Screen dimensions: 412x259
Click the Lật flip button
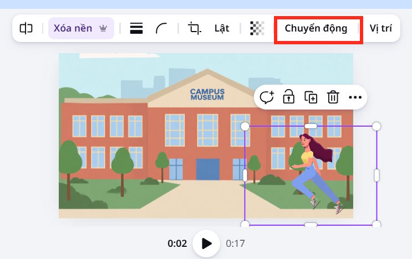222,28
